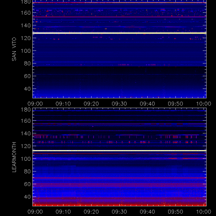Click 09:20 time label under Learmonth plot

(x=91, y=212)
